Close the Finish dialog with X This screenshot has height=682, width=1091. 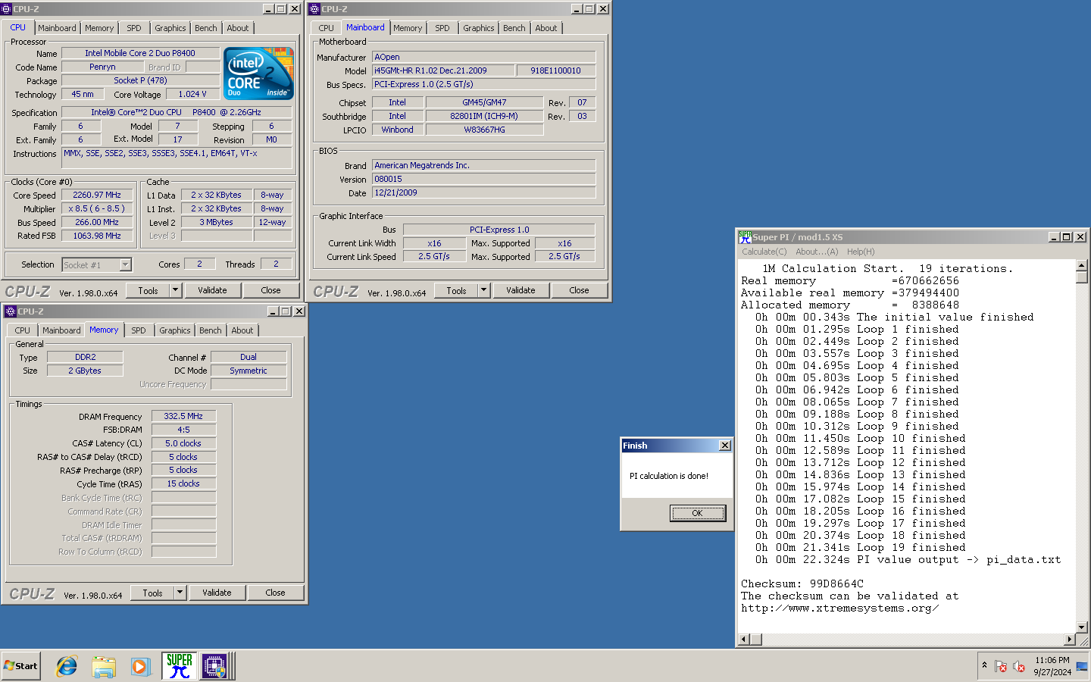[x=725, y=446]
